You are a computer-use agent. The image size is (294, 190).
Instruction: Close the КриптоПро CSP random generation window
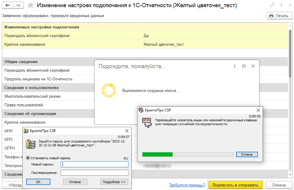click(258, 110)
